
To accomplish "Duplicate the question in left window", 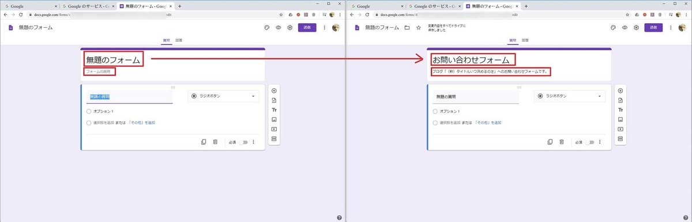I will (x=204, y=142).
